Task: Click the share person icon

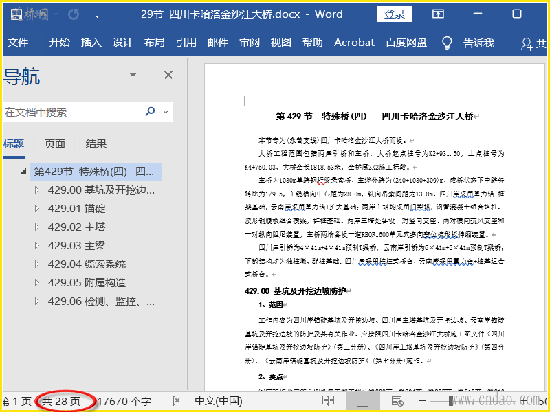Action: 526,44
